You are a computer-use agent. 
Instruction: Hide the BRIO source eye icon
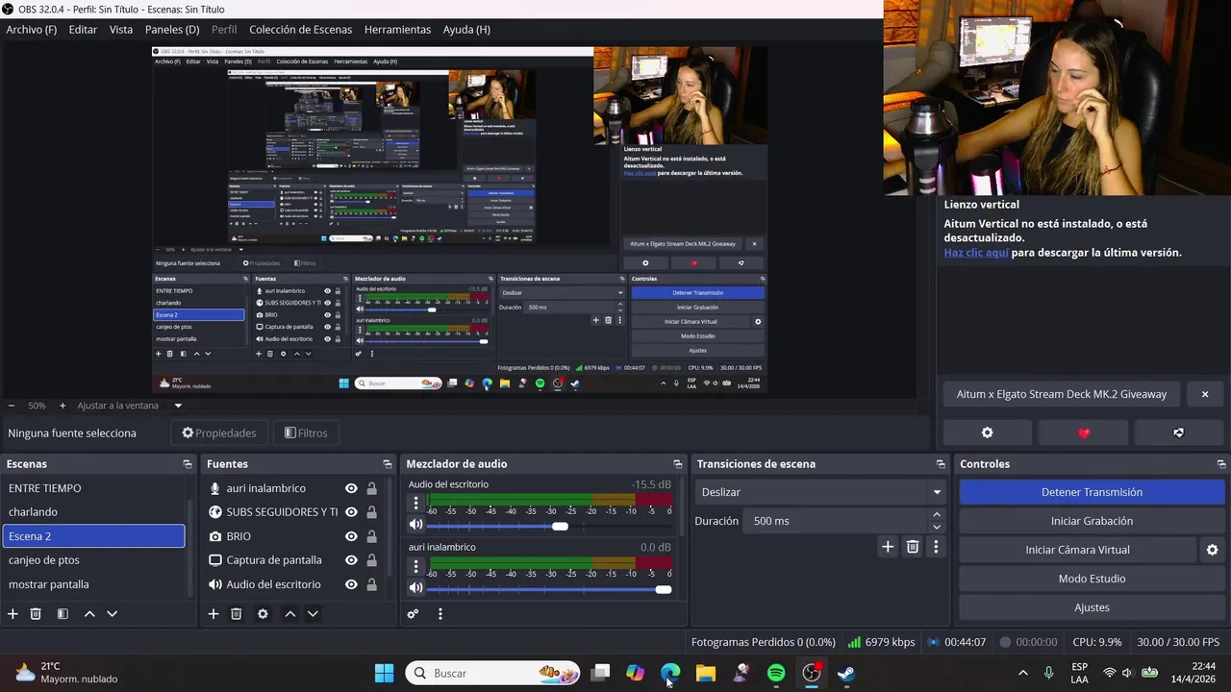click(351, 536)
